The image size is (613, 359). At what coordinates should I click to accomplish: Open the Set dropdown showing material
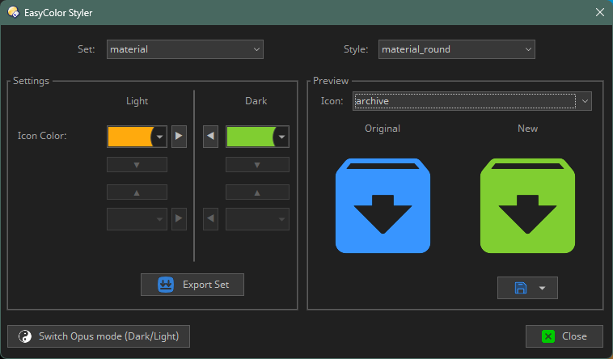tap(185, 49)
